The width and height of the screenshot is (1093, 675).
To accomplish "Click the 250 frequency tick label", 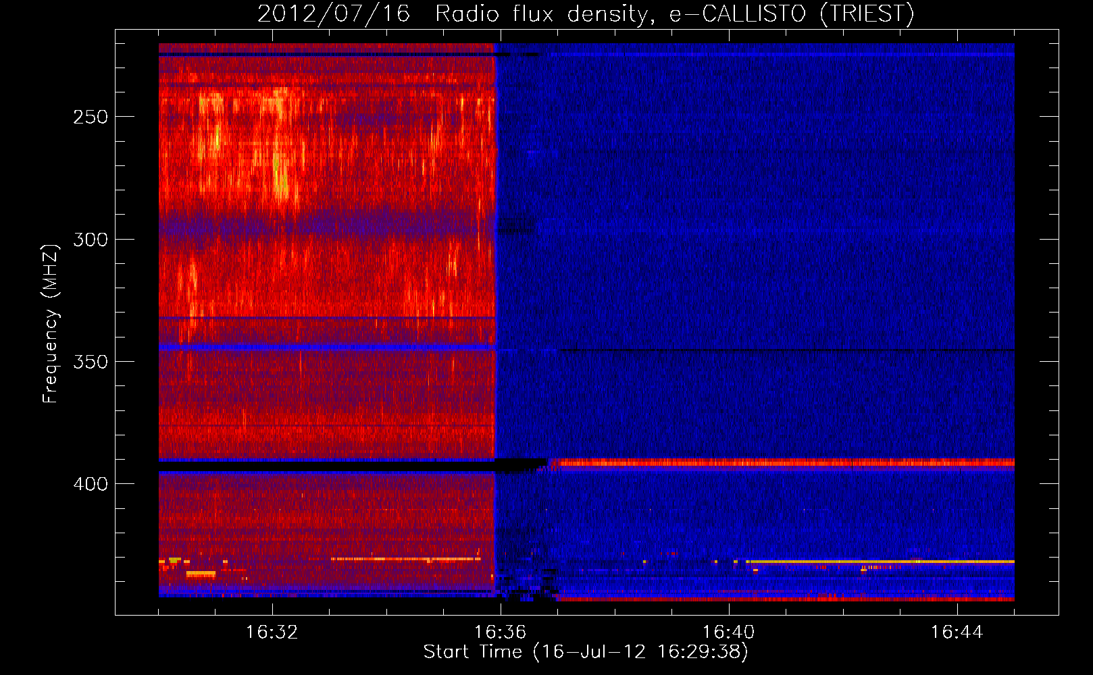I will pos(91,117).
